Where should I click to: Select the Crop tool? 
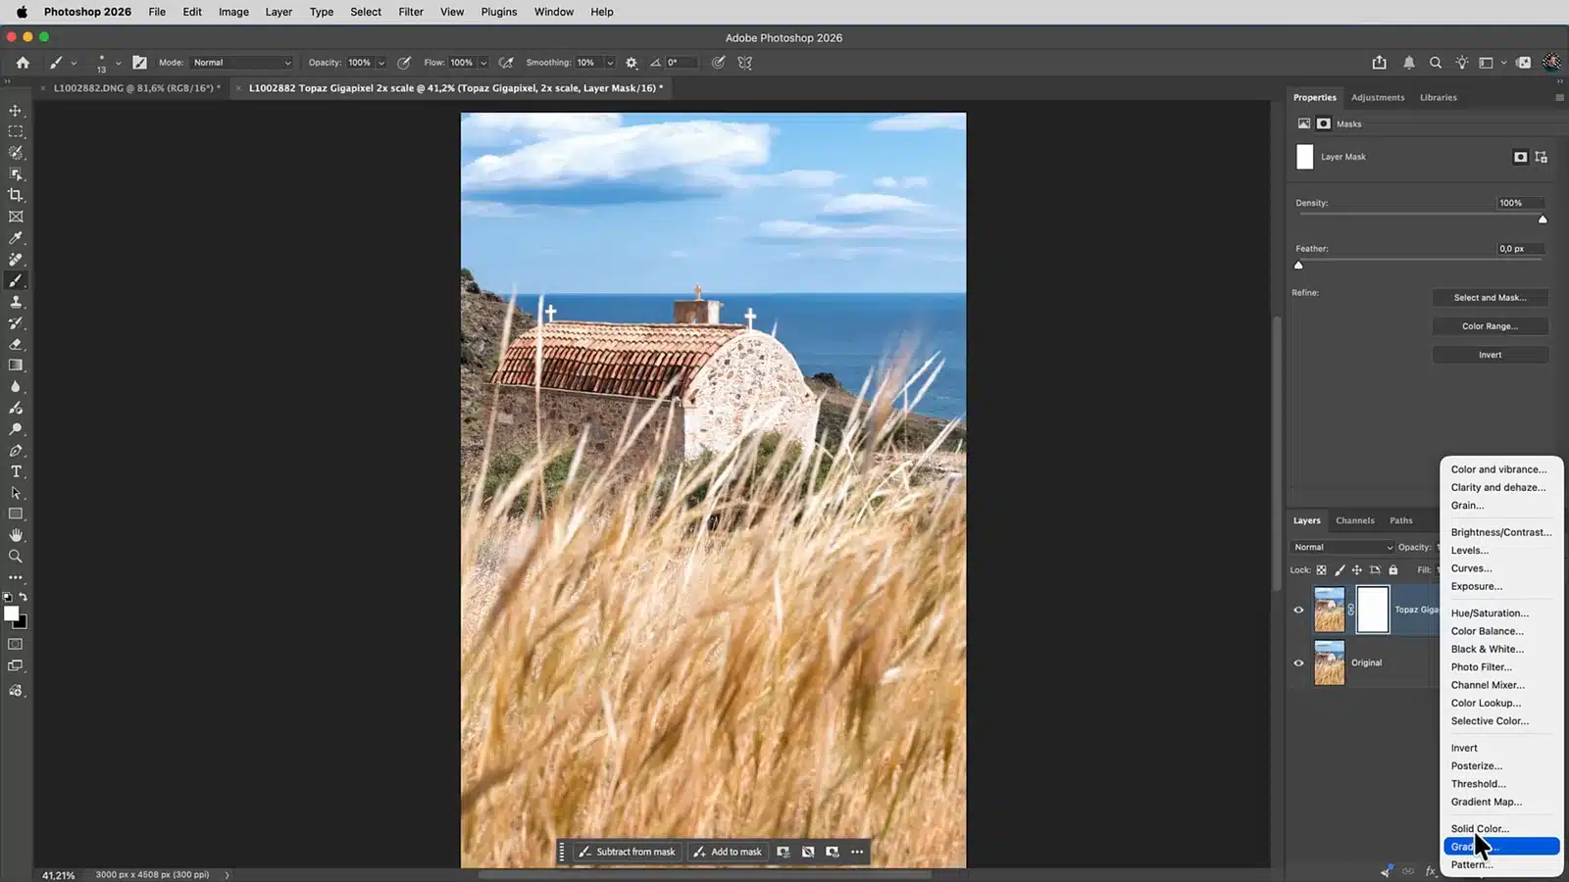click(16, 195)
